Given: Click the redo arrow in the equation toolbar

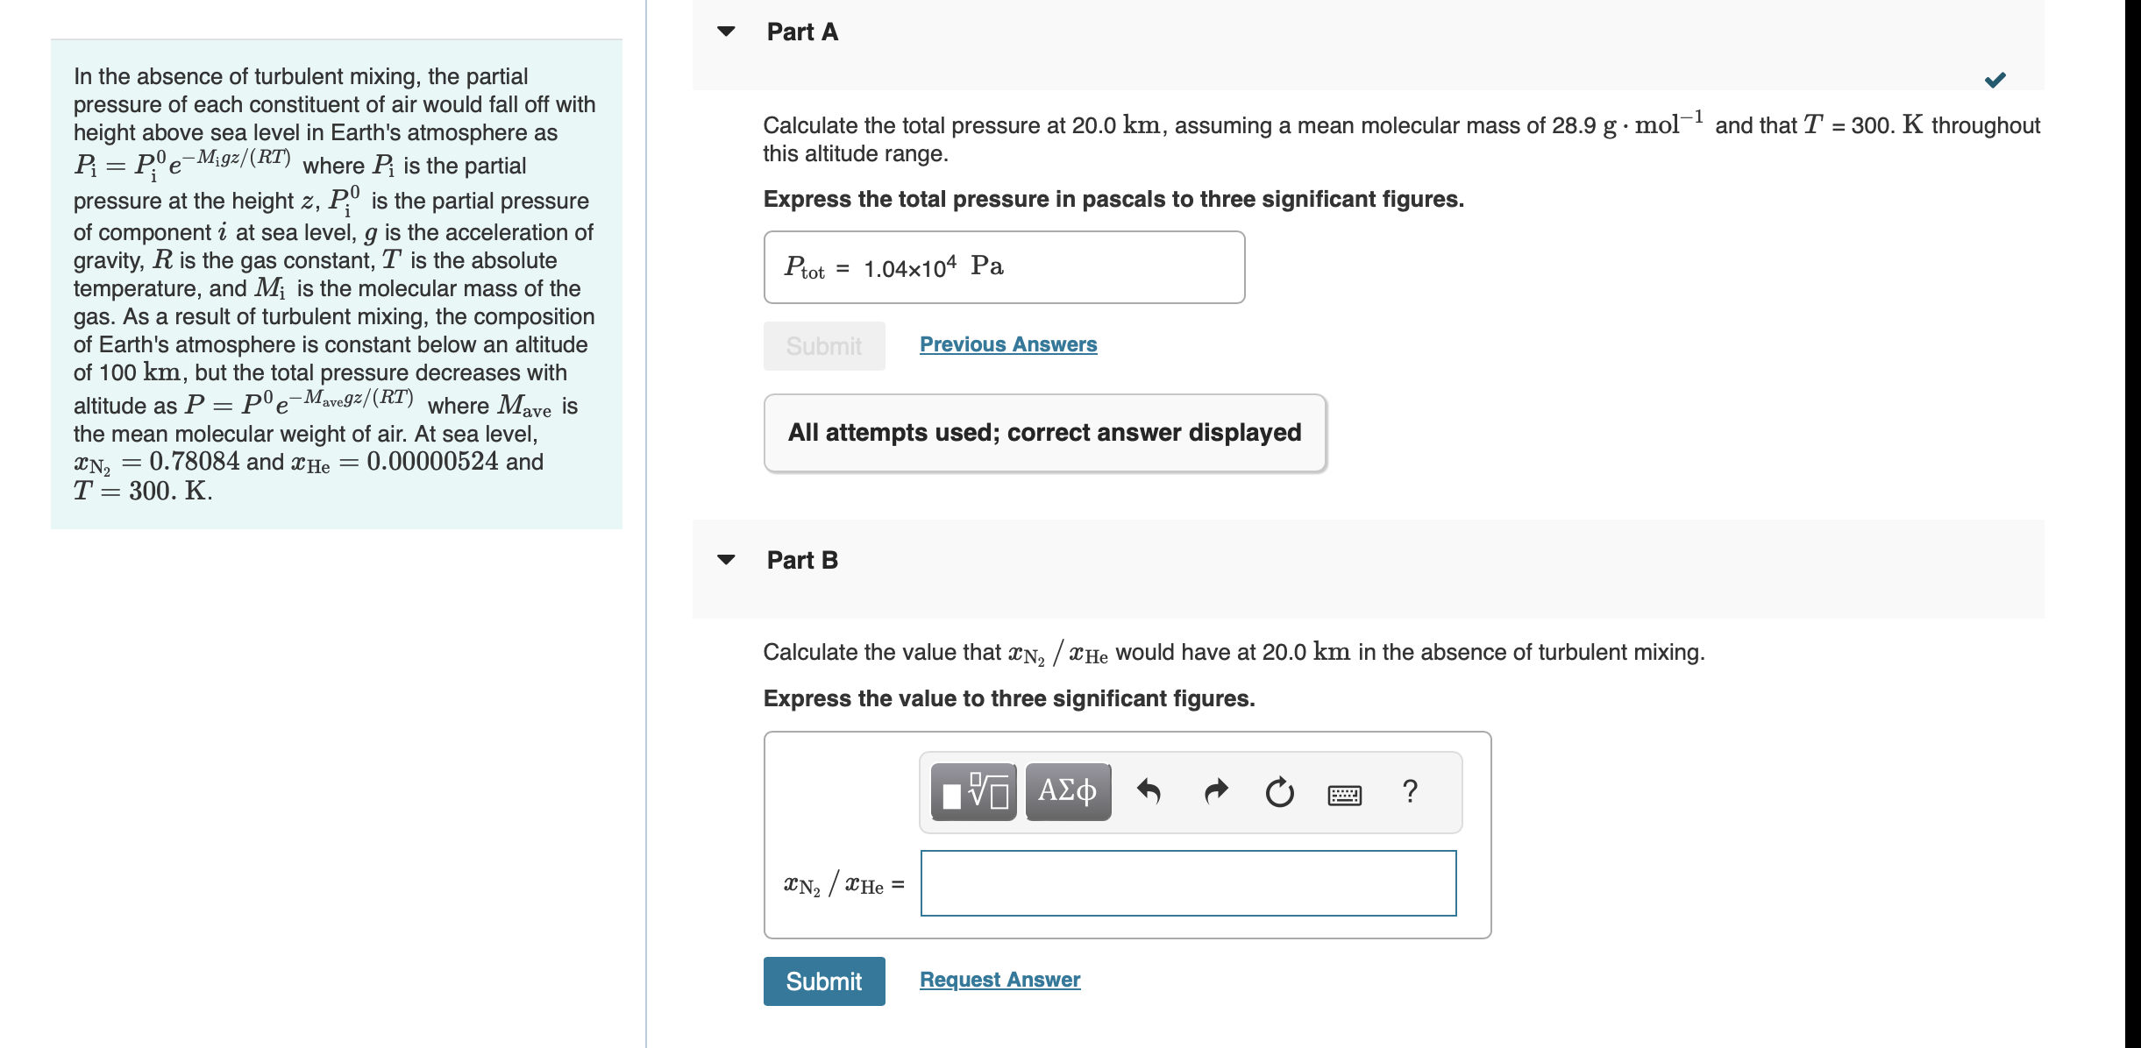Looking at the screenshot, I should [x=1217, y=790].
